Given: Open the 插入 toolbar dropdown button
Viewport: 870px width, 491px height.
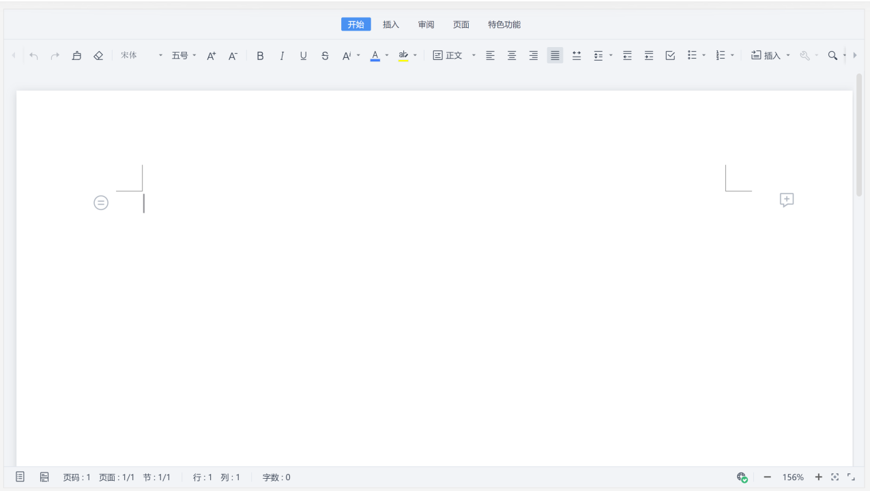Looking at the screenshot, I should tap(770, 56).
